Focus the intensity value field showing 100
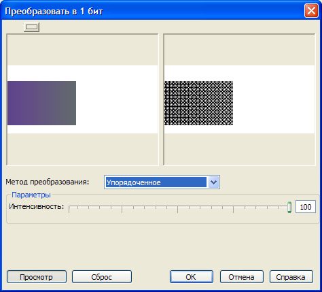 point(306,207)
